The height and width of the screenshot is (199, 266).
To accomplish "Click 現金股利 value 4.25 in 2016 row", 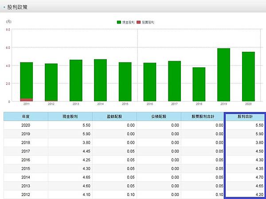I will tap(86, 160).
